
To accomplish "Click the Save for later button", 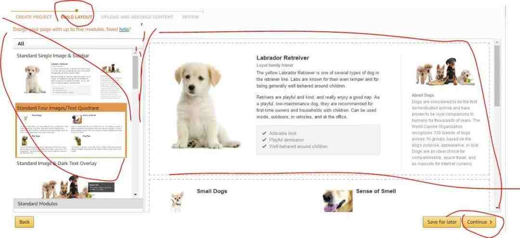I will (442, 222).
